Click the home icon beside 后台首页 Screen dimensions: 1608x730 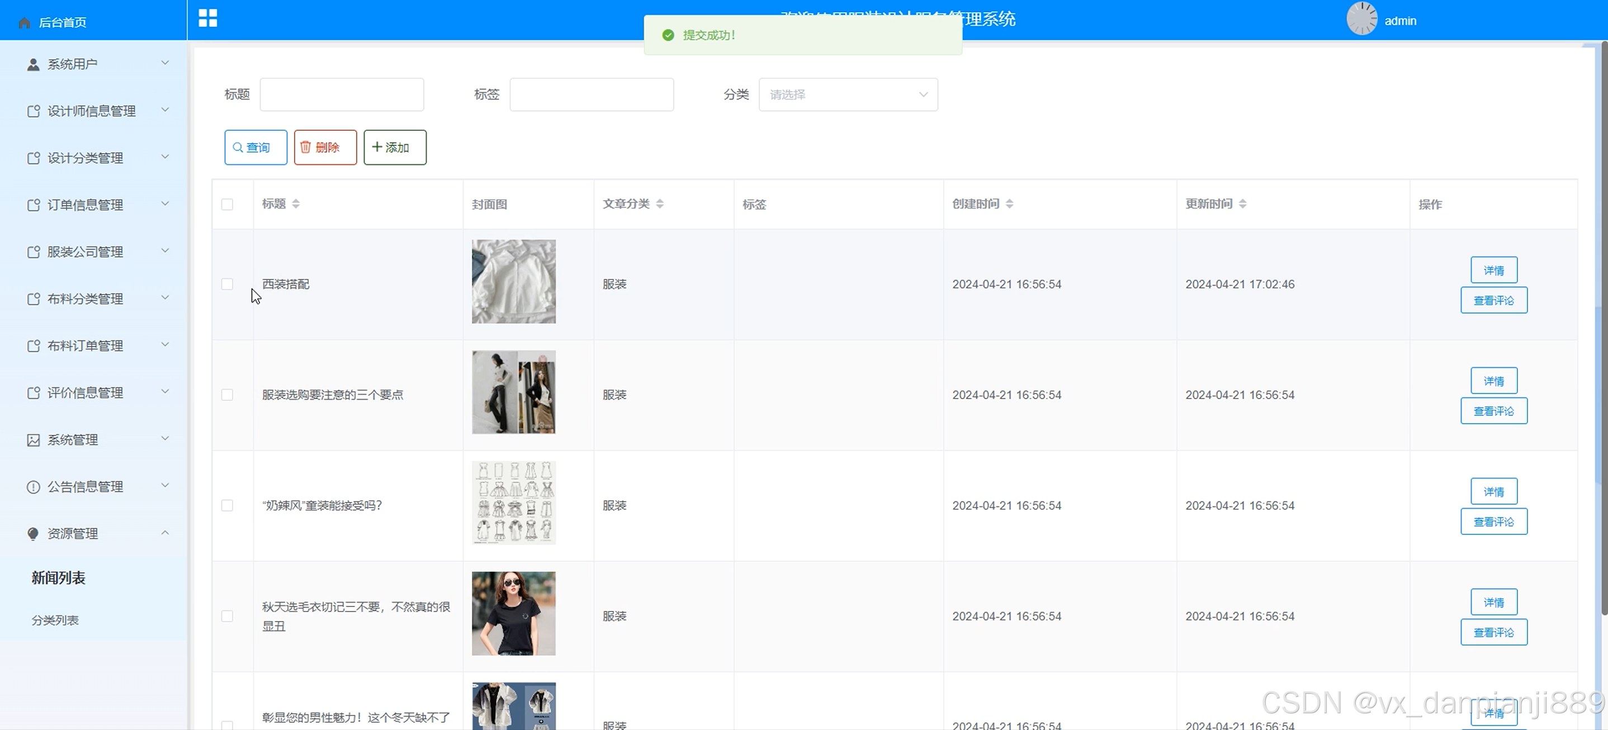pos(25,22)
